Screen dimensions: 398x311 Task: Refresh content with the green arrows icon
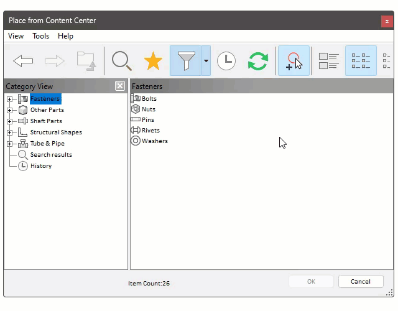(x=258, y=61)
